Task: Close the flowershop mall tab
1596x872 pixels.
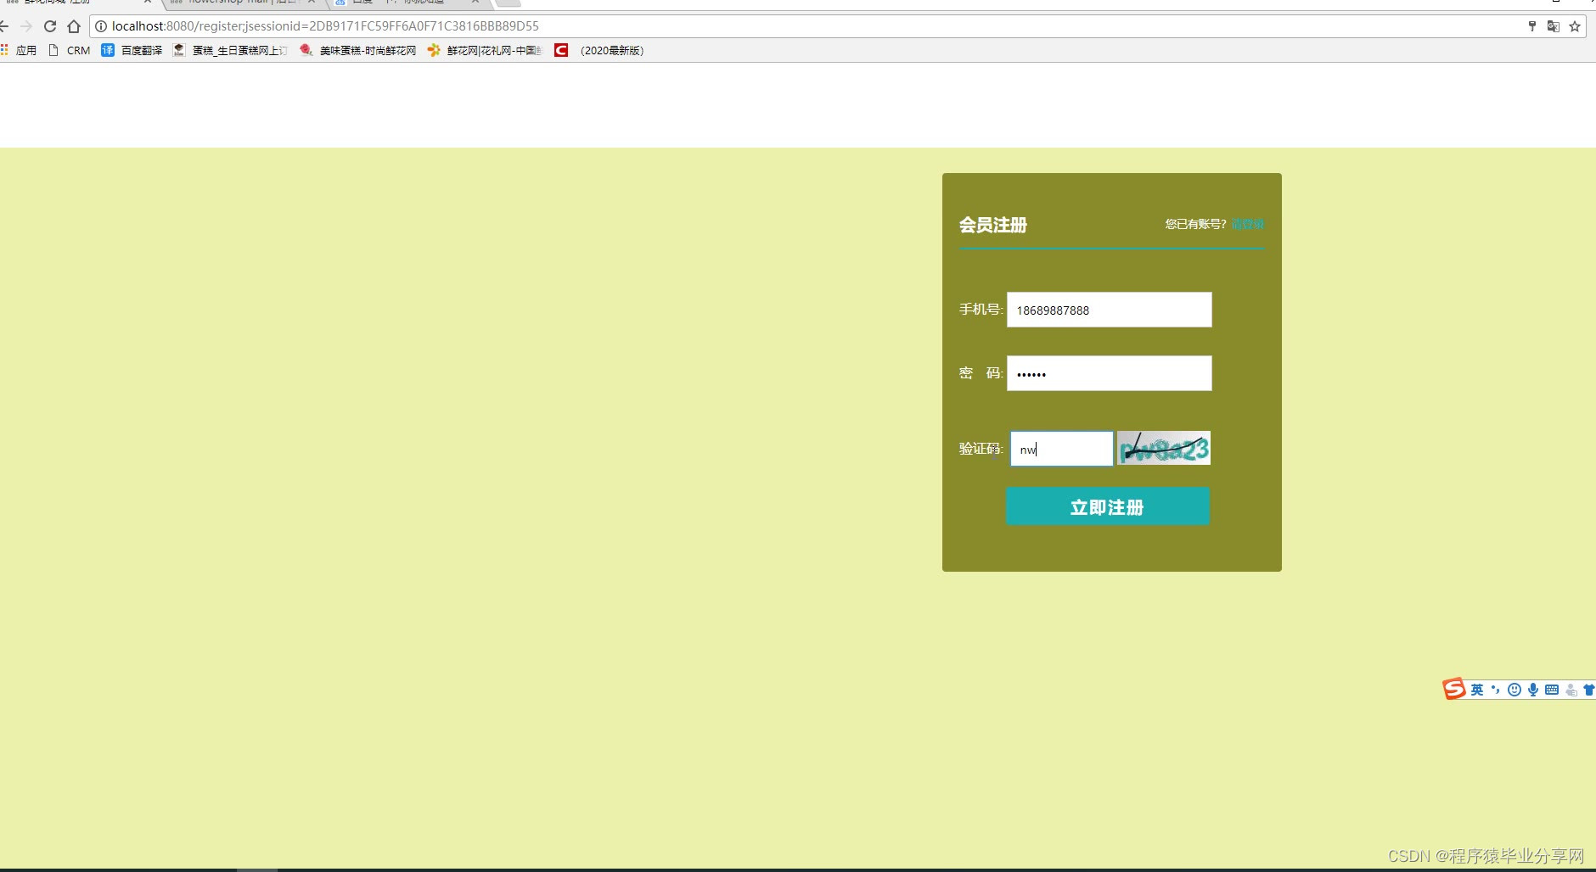Action: point(312,2)
